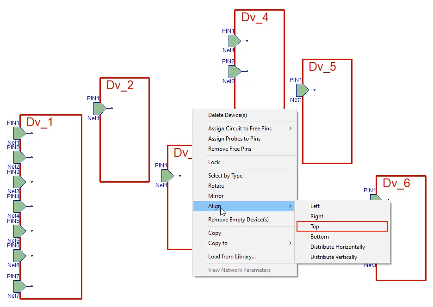The height and width of the screenshot is (307, 433).
Task: Choose Top alignment option
Action: click(x=315, y=227)
